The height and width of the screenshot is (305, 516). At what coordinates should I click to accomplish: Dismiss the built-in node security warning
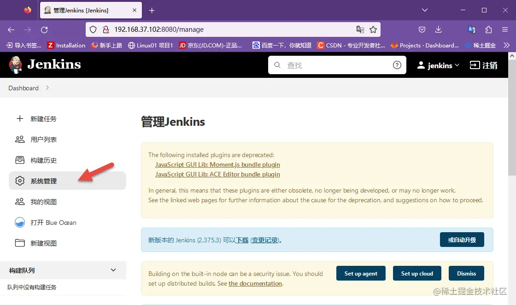(x=466, y=273)
